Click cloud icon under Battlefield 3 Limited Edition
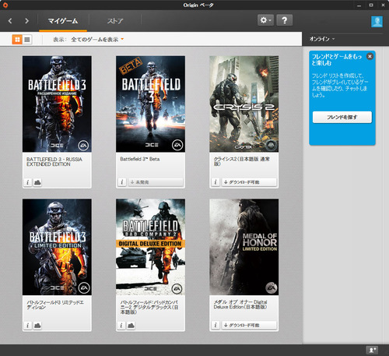Viewport: 389px width, 356px height. point(37,326)
